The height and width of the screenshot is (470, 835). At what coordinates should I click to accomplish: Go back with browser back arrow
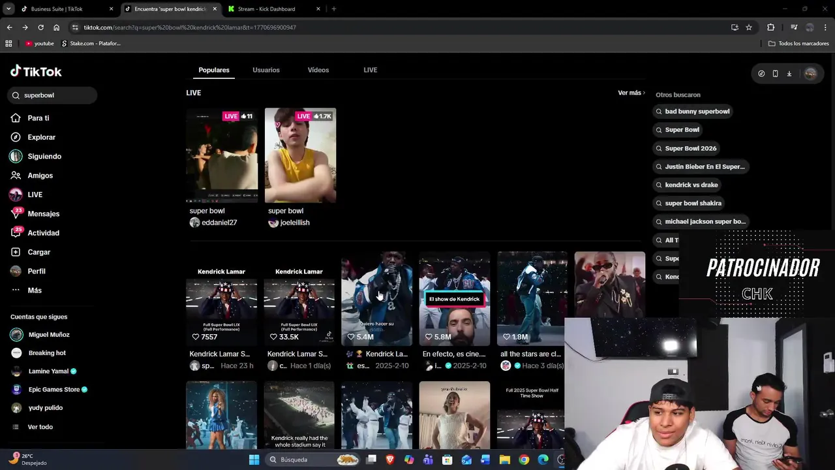point(9,27)
